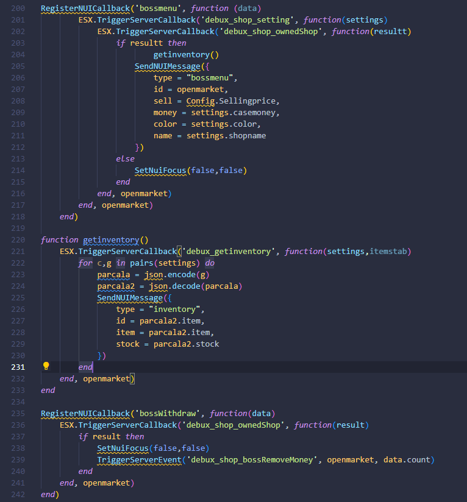Click line number 242 in the gutter

click(x=18, y=494)
